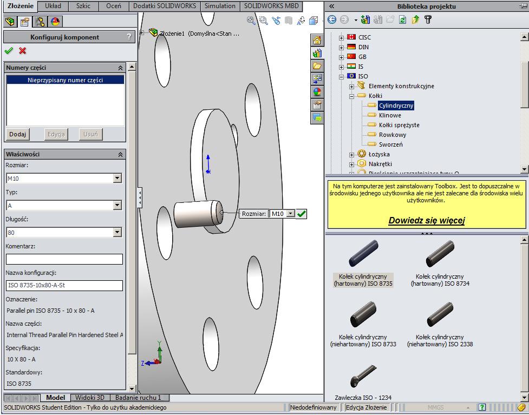Open SOLIDWORKS Resources home task pane tab
Viewport: 529px width, 415px height.
click(x=317, y=41)
